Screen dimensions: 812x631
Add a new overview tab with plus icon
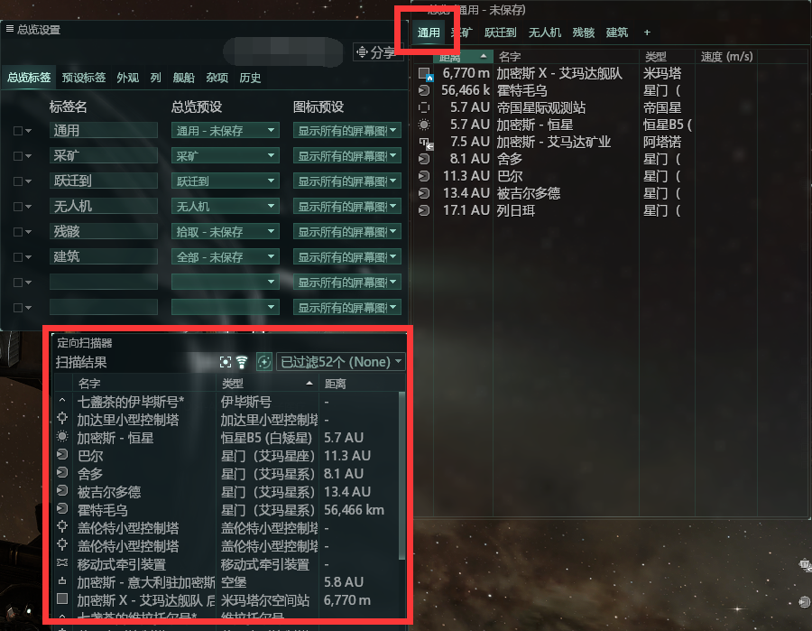(647, 32)
